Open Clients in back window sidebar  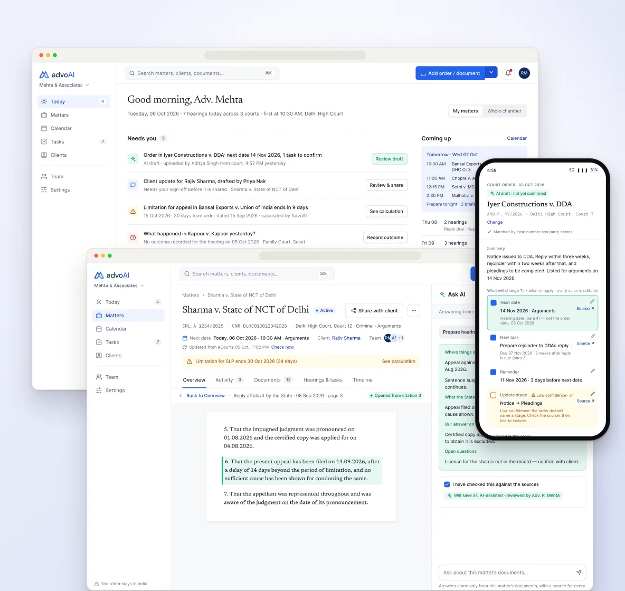pyautogui.click(x=73, y=155)
